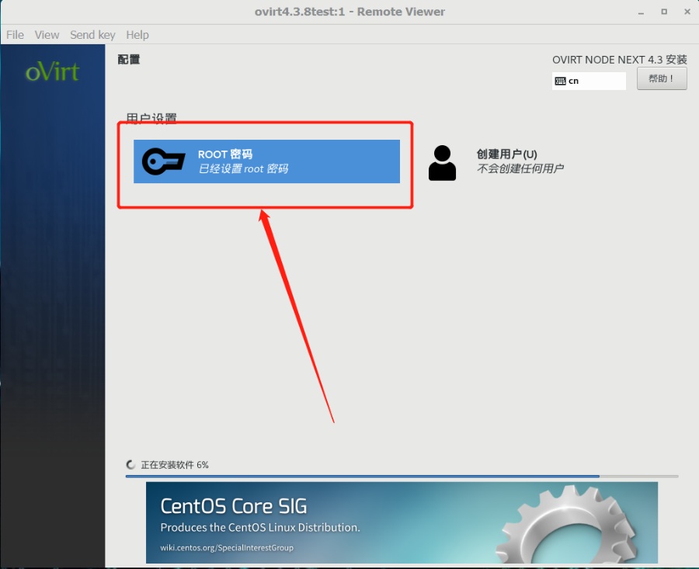Click the CentOS Core SIG banner
Image resolution: width=699 pixels, height=569 pixels.
tap(402, 522)
